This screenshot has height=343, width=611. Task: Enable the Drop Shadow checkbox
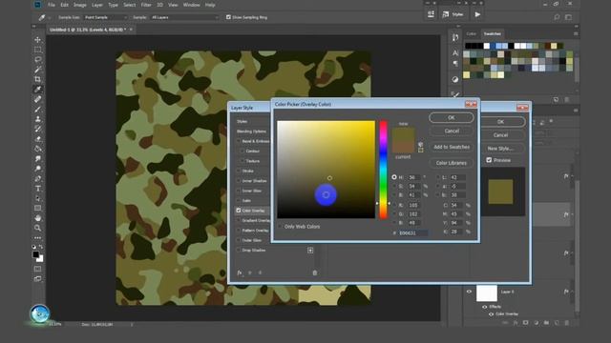click(239, 250)
